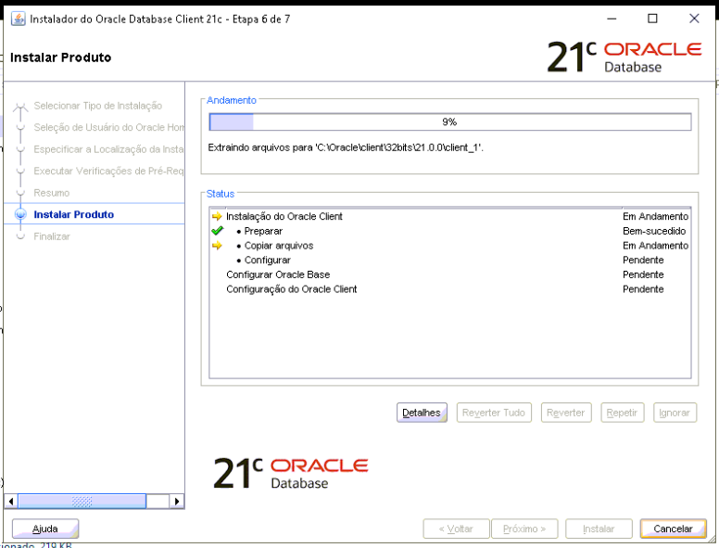Minimize the Oracle installer window

[x=612, y=19]
